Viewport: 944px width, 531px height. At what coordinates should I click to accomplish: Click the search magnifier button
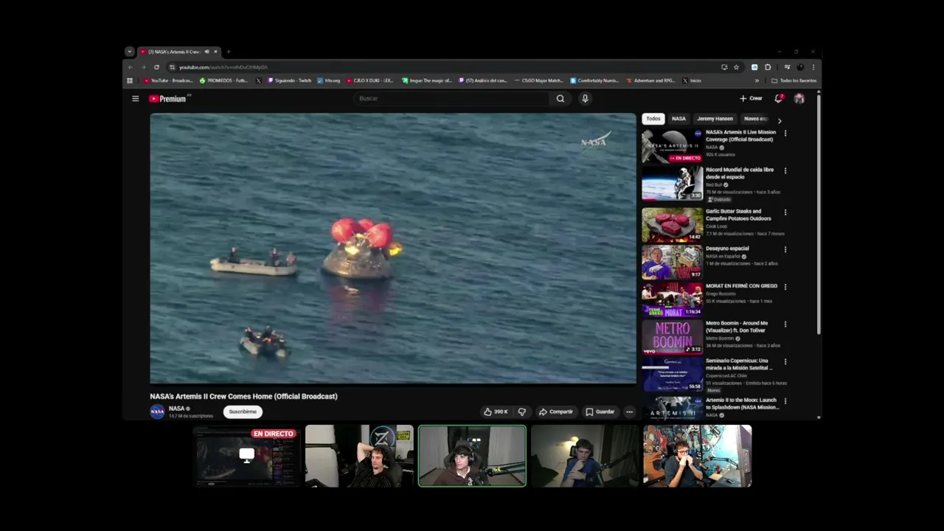560,98
